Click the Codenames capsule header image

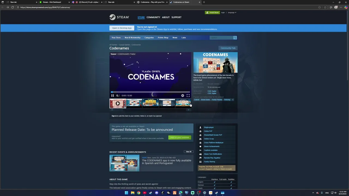[x=215, y=63]
